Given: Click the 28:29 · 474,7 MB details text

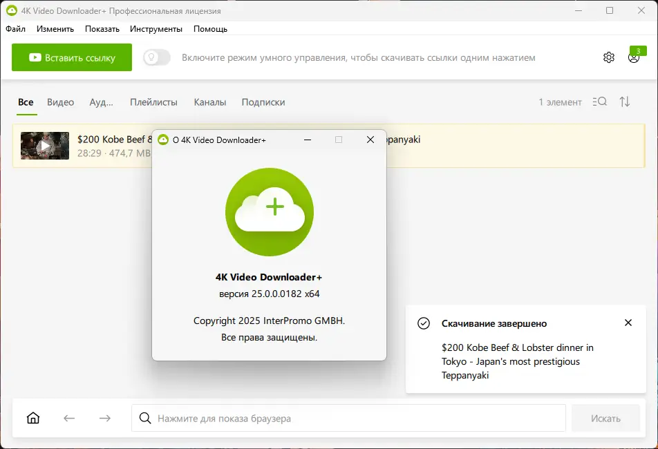Looking at the screenshot, I should (x=114, y=153).
